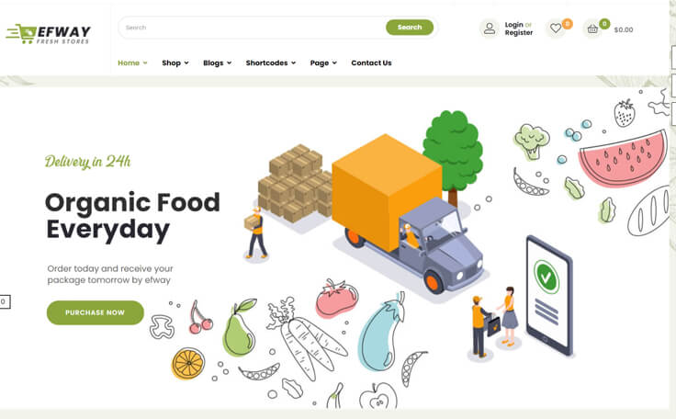Open the user account icon
676x419 pixels.
(490, 28)
